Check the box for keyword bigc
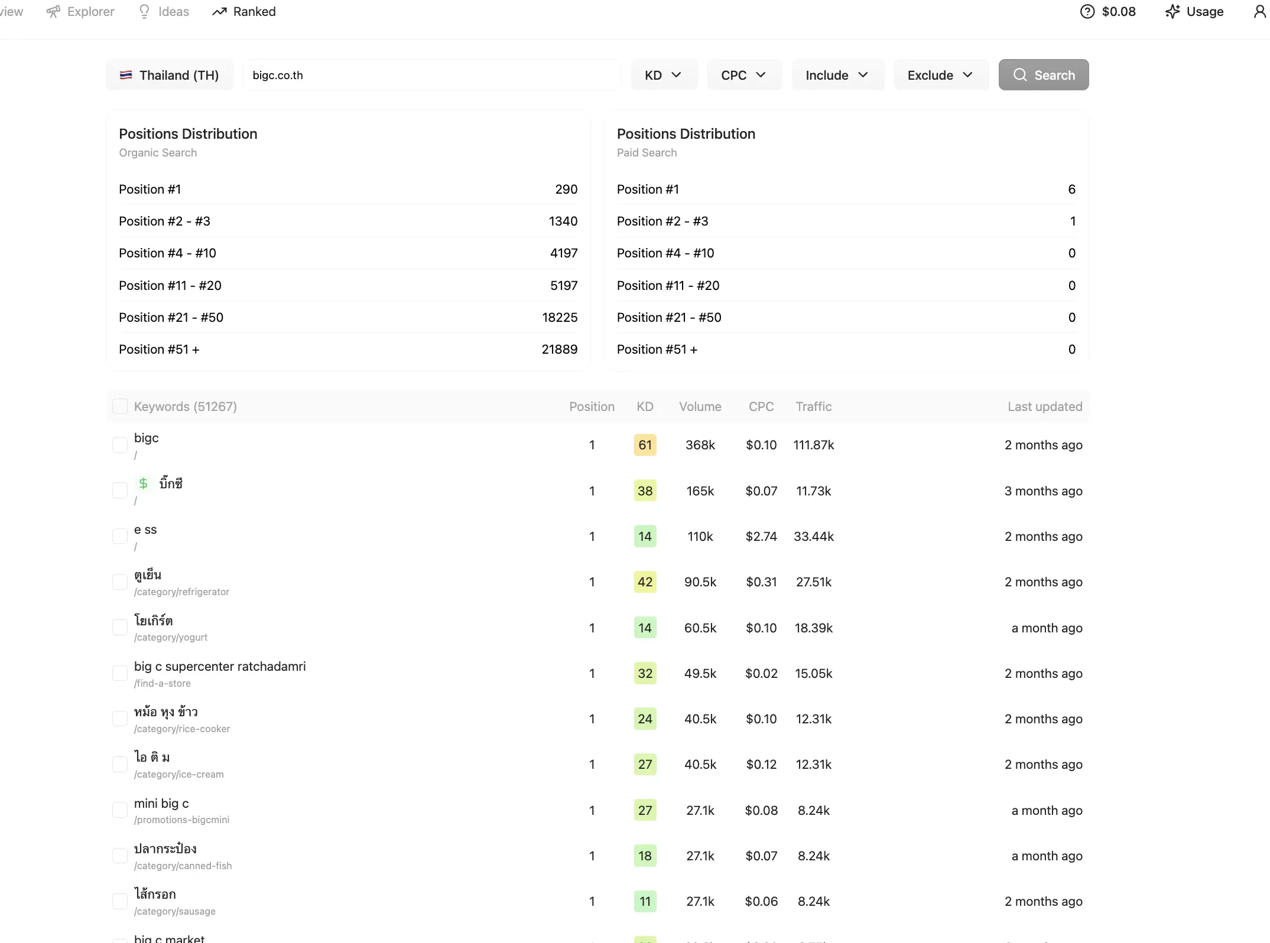1270x943 pixels. pos(120,445)
